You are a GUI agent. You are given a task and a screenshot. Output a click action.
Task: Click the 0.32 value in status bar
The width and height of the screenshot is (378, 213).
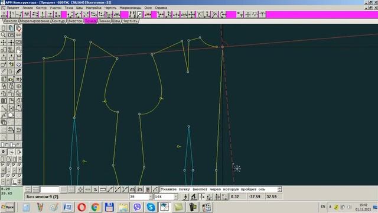[x=235, y=197]
